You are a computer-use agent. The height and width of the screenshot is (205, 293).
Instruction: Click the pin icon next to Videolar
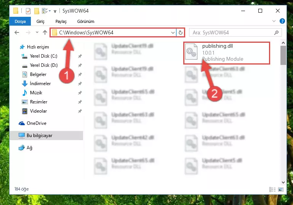pos(80,111)
